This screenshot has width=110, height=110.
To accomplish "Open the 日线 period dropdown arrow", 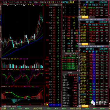I will click(27, 2).
